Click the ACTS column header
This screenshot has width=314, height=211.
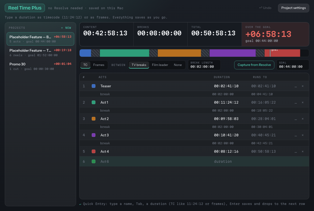[x=103, y=77]
